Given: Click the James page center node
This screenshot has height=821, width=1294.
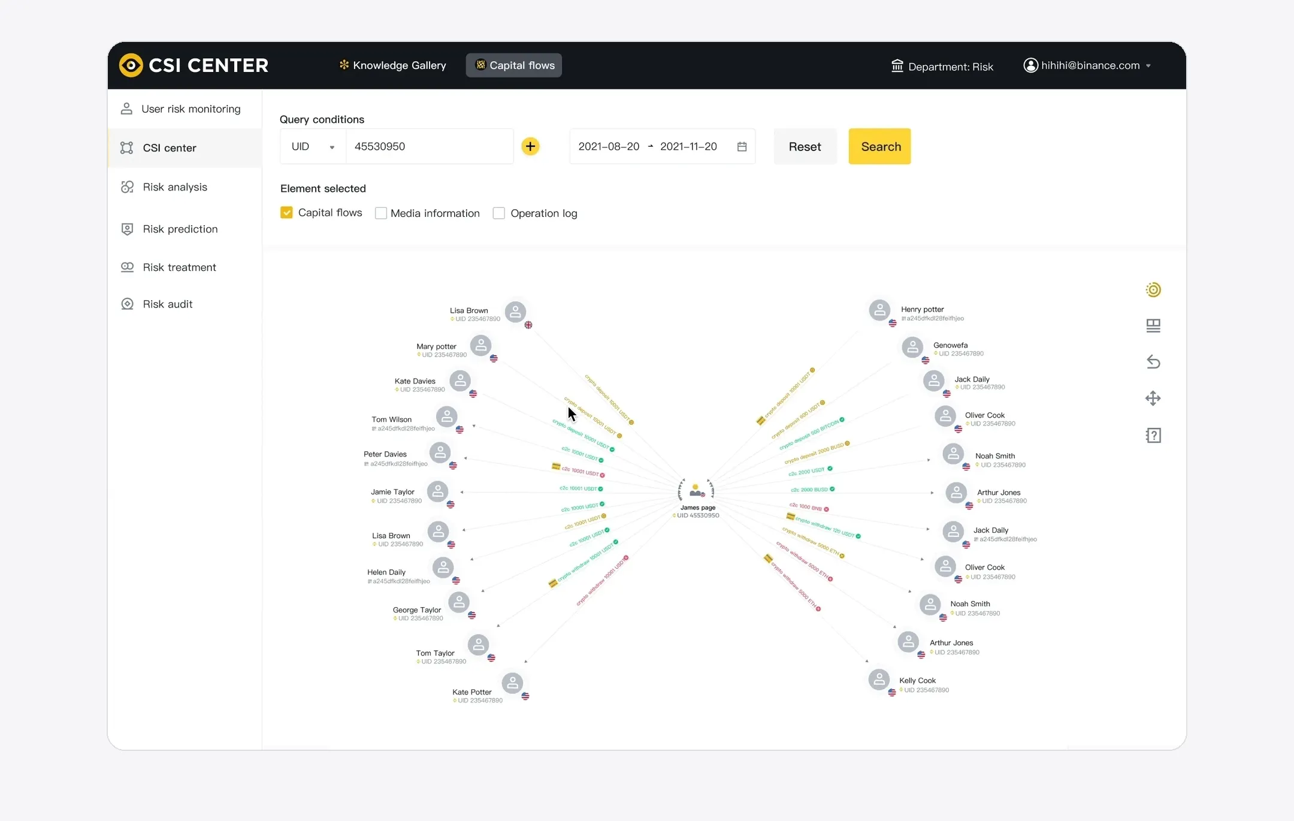Looking at the screenshot, I should pos(696,491).
